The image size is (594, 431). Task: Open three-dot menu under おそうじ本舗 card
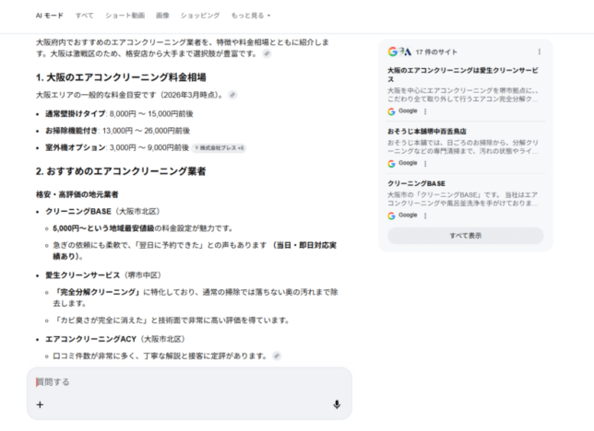pos(425,164)
